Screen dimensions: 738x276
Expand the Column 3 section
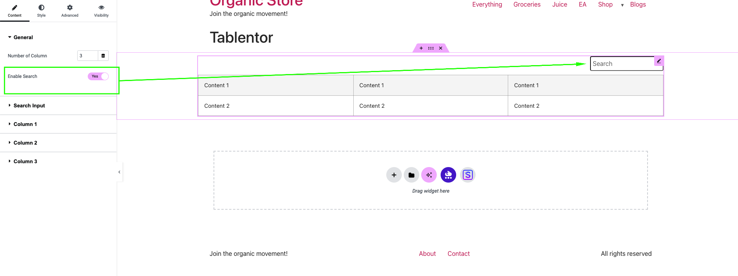pos(25,161)
